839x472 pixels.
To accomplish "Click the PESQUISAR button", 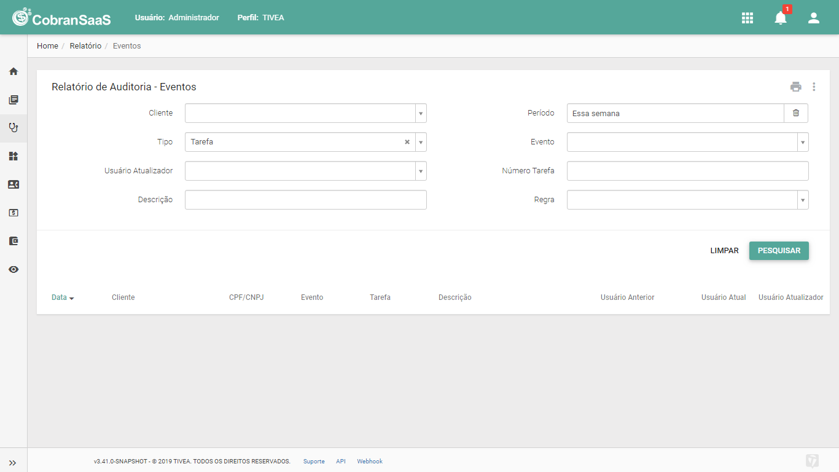I will click(x=779, y=251).
